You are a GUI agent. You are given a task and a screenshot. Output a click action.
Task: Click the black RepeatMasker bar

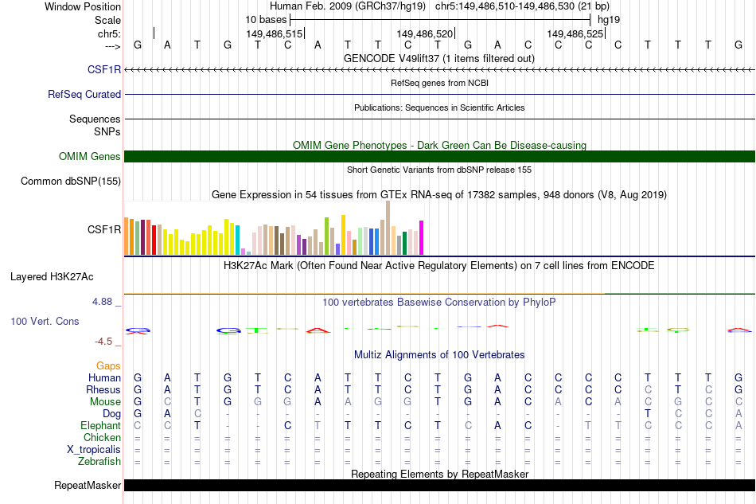coord(439,485)
